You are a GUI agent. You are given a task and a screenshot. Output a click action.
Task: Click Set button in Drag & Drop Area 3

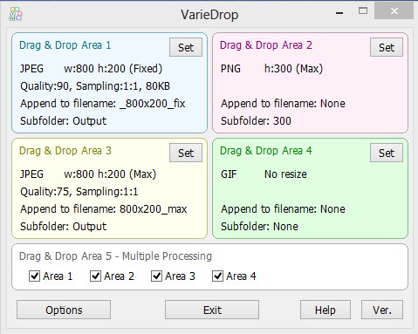pos(186,153)
